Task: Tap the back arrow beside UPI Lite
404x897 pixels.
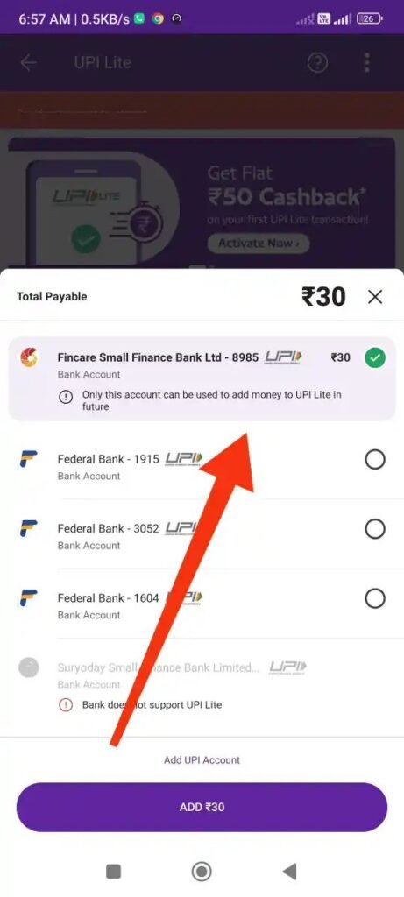Action: click(29, 62)
